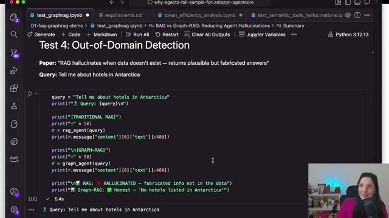
Task: Click the execution count [16] label
Action: (33, 199)
